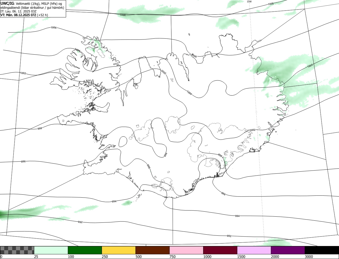Click the 'eldingaábendi (bláar strikalínur / gul hámörk)' line
This screenshot has width=339, height=259.
coord(32,7)
